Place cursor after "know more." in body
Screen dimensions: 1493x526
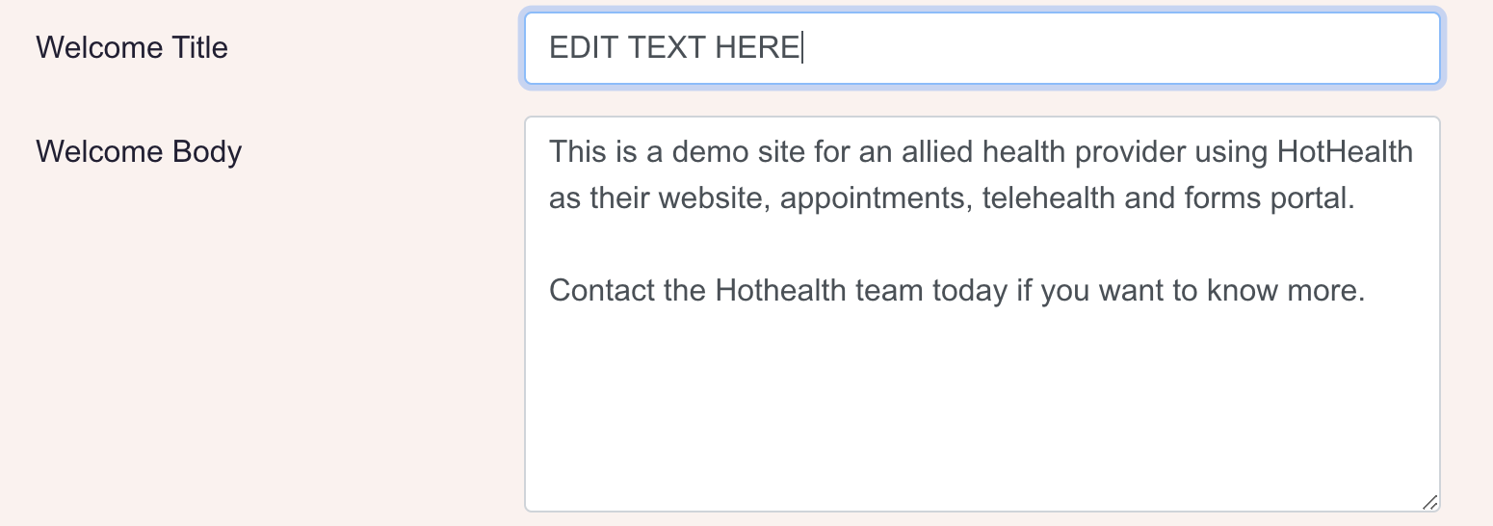click(1367, 291)
